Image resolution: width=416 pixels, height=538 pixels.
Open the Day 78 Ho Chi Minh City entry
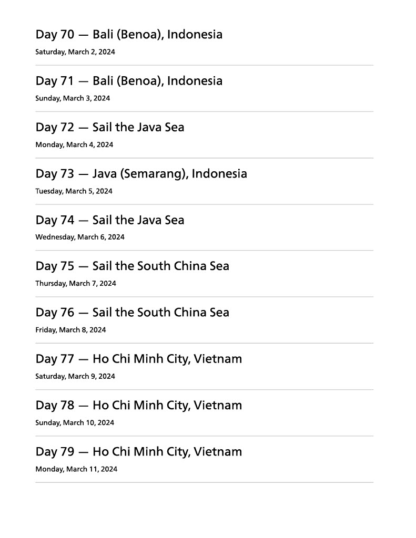click(139, 405)
